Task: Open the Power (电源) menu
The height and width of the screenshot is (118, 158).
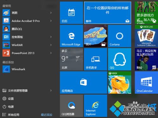Action: [8, 107]
